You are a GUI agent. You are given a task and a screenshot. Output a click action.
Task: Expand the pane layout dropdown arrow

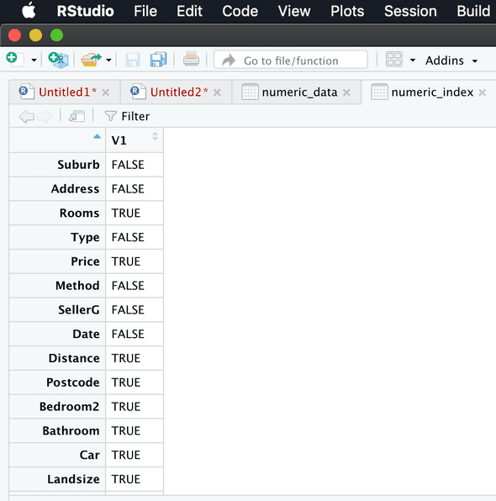click(413, 60)
